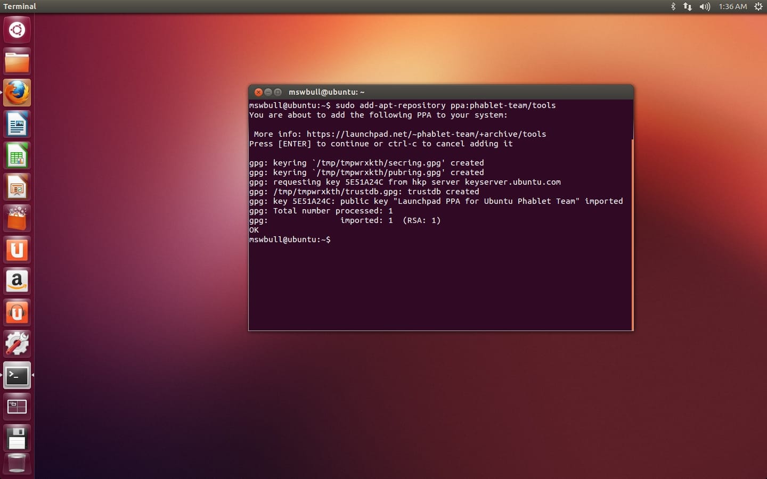Click the 'Launchpad PPA for Ubuntu Phablet Team' line
The width and height of the screenshot is (767, 479).
pos(436,201)
